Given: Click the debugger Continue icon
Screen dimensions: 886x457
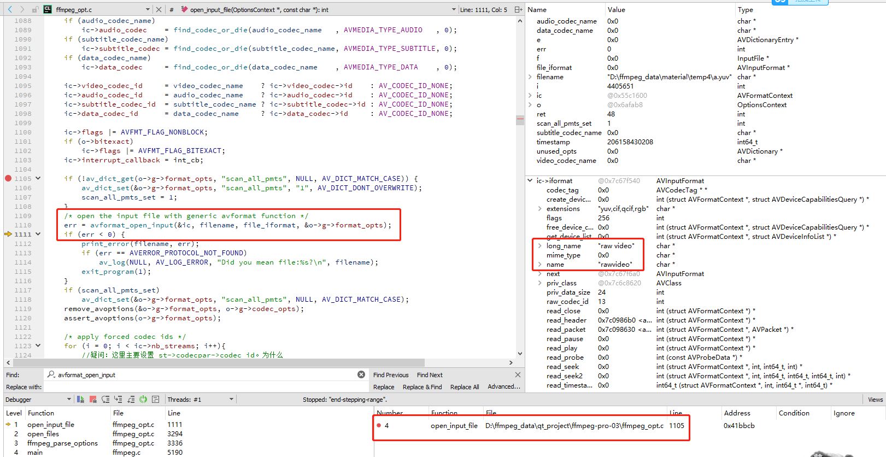Looking at the screenshot, I should (80, 400).
